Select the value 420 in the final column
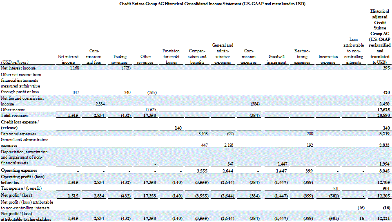Image resolution: width=392 pixels, height=222 pixels. [386, 92]
